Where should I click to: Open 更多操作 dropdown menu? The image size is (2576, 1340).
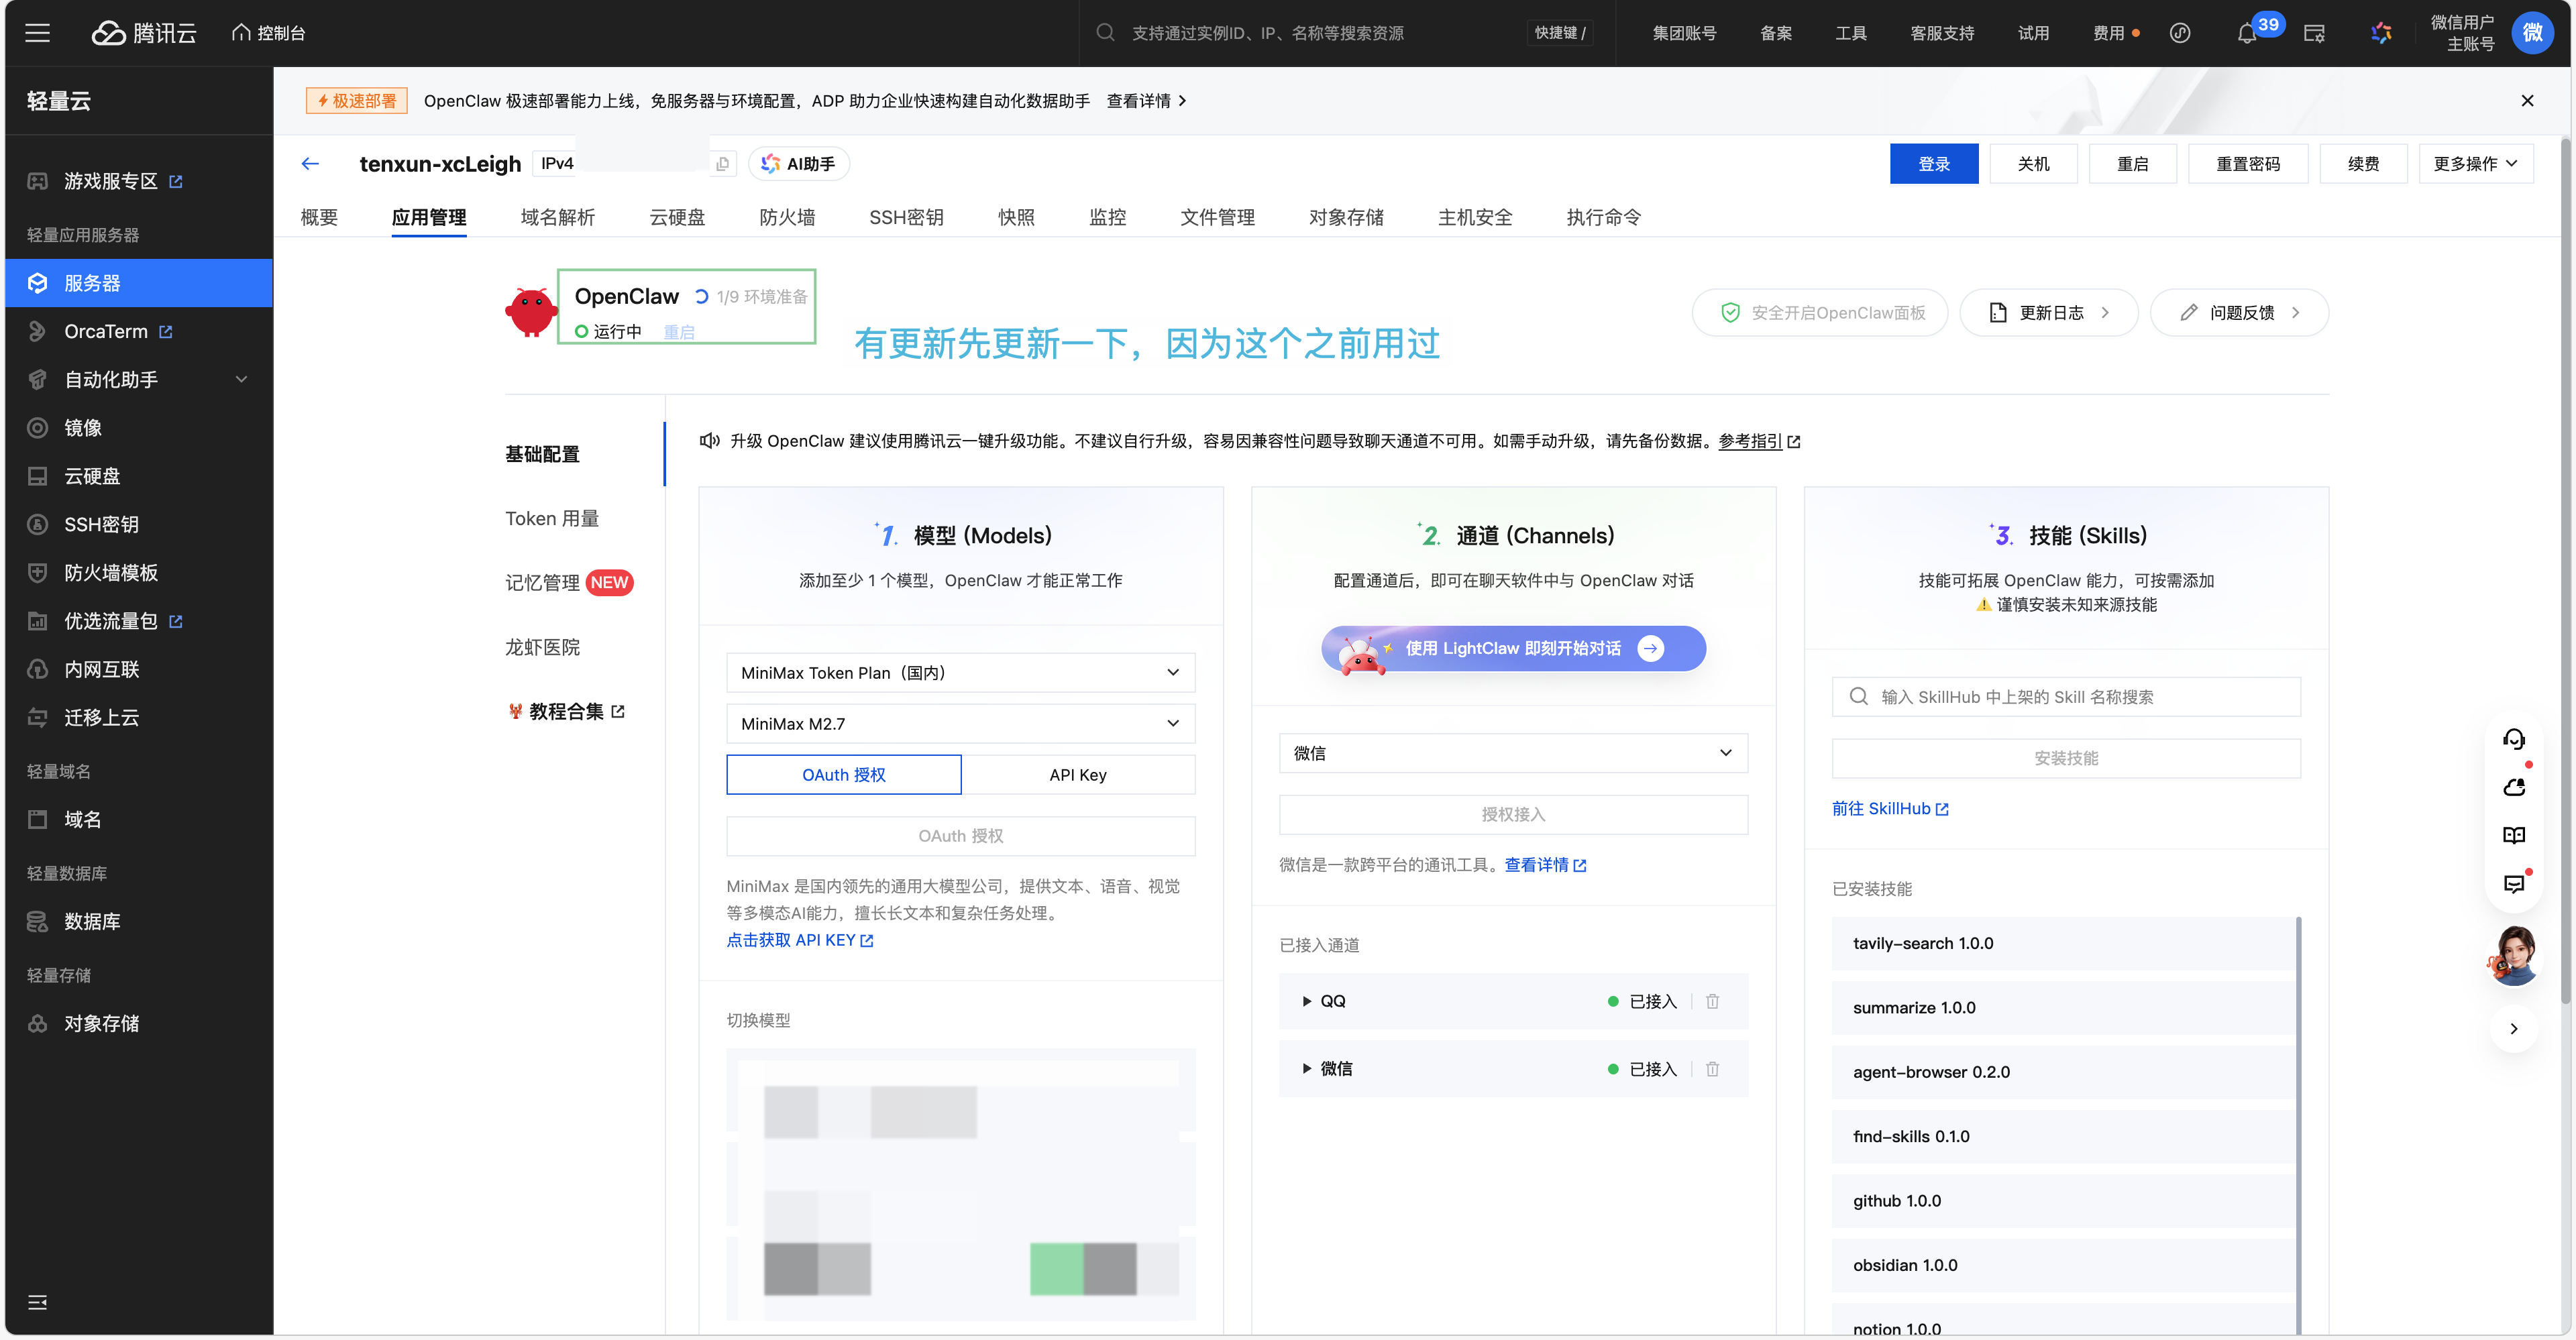[2475, 164]
